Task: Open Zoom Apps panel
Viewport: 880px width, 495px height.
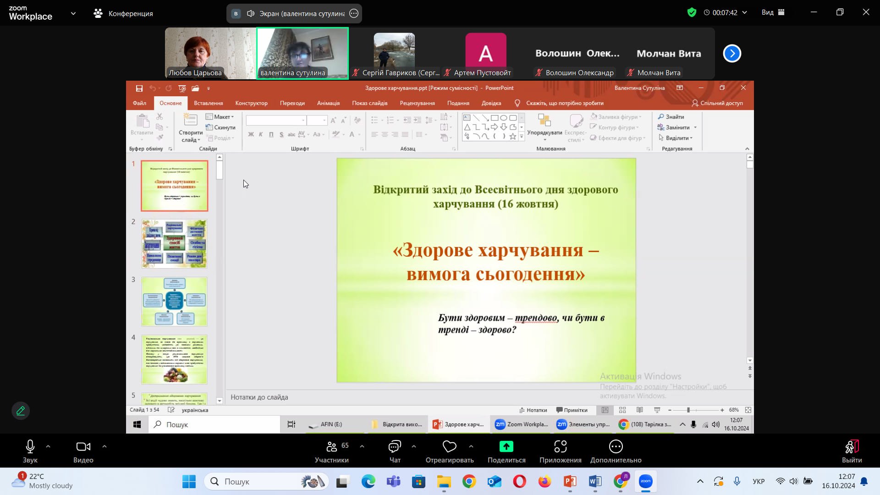Action: pos(560,446)
